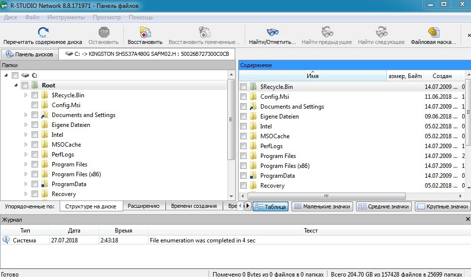Screen dimensions: 471x277
Task: Click Find next (Найти следующее) icon
Action: coord(382,32)
